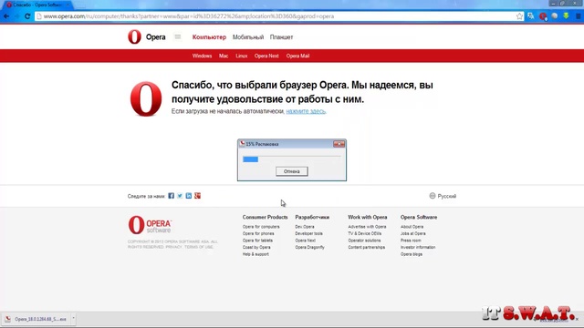Reload the page with refresh icon
The height and width of the screenshot is (328, 584).
point(27,16)
